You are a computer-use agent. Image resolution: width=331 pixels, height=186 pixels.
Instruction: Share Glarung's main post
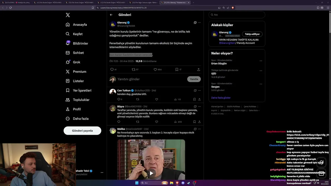tap(199, 69)
